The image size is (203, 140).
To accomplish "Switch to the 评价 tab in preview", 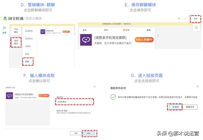I will 106,30.
